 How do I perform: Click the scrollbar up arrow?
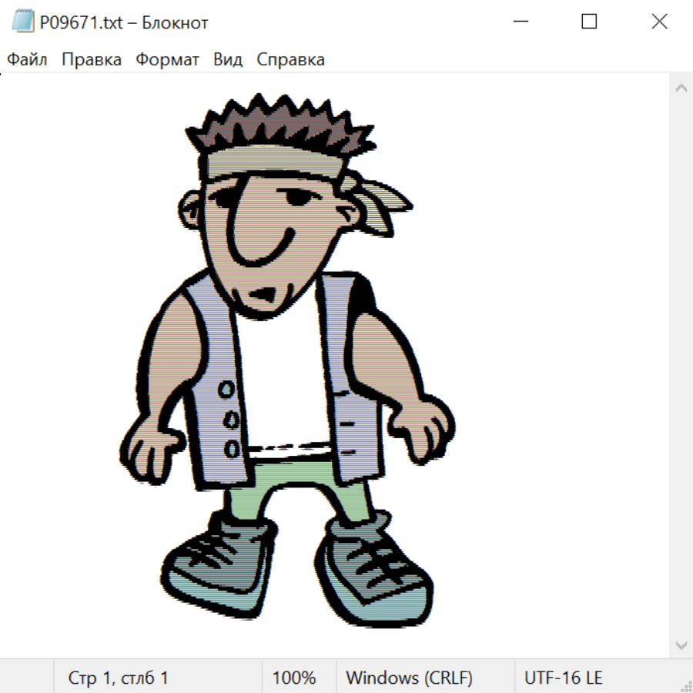pyautogui.click(x=681, y=89)
